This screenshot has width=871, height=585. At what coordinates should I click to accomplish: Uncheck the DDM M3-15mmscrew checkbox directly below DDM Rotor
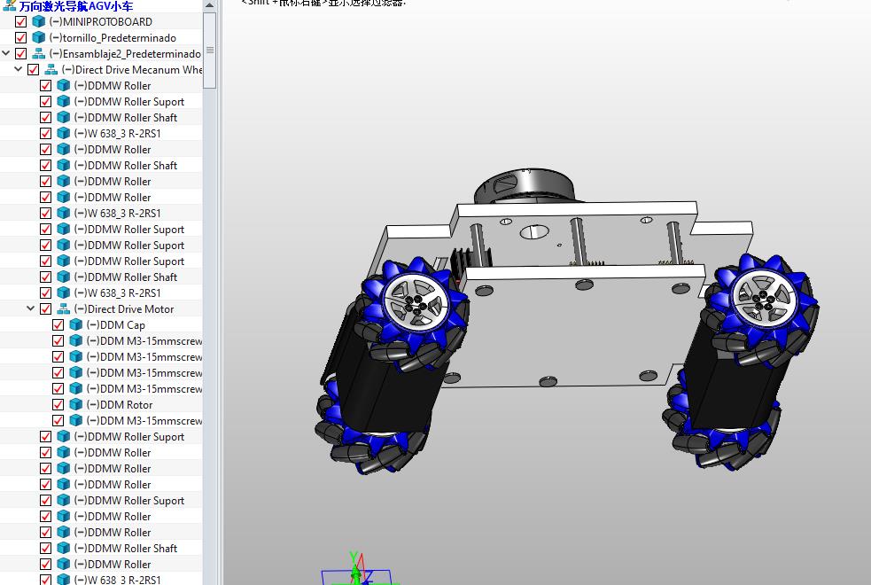point(58,420)
